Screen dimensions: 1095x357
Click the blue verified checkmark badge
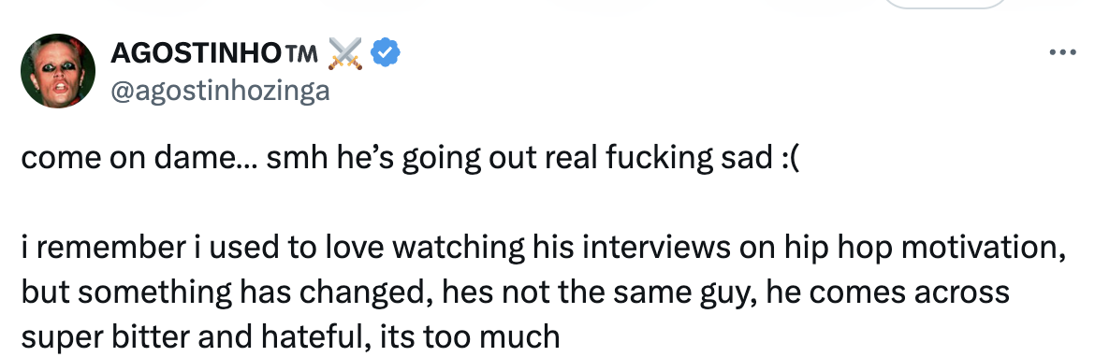tap(386, 53)
